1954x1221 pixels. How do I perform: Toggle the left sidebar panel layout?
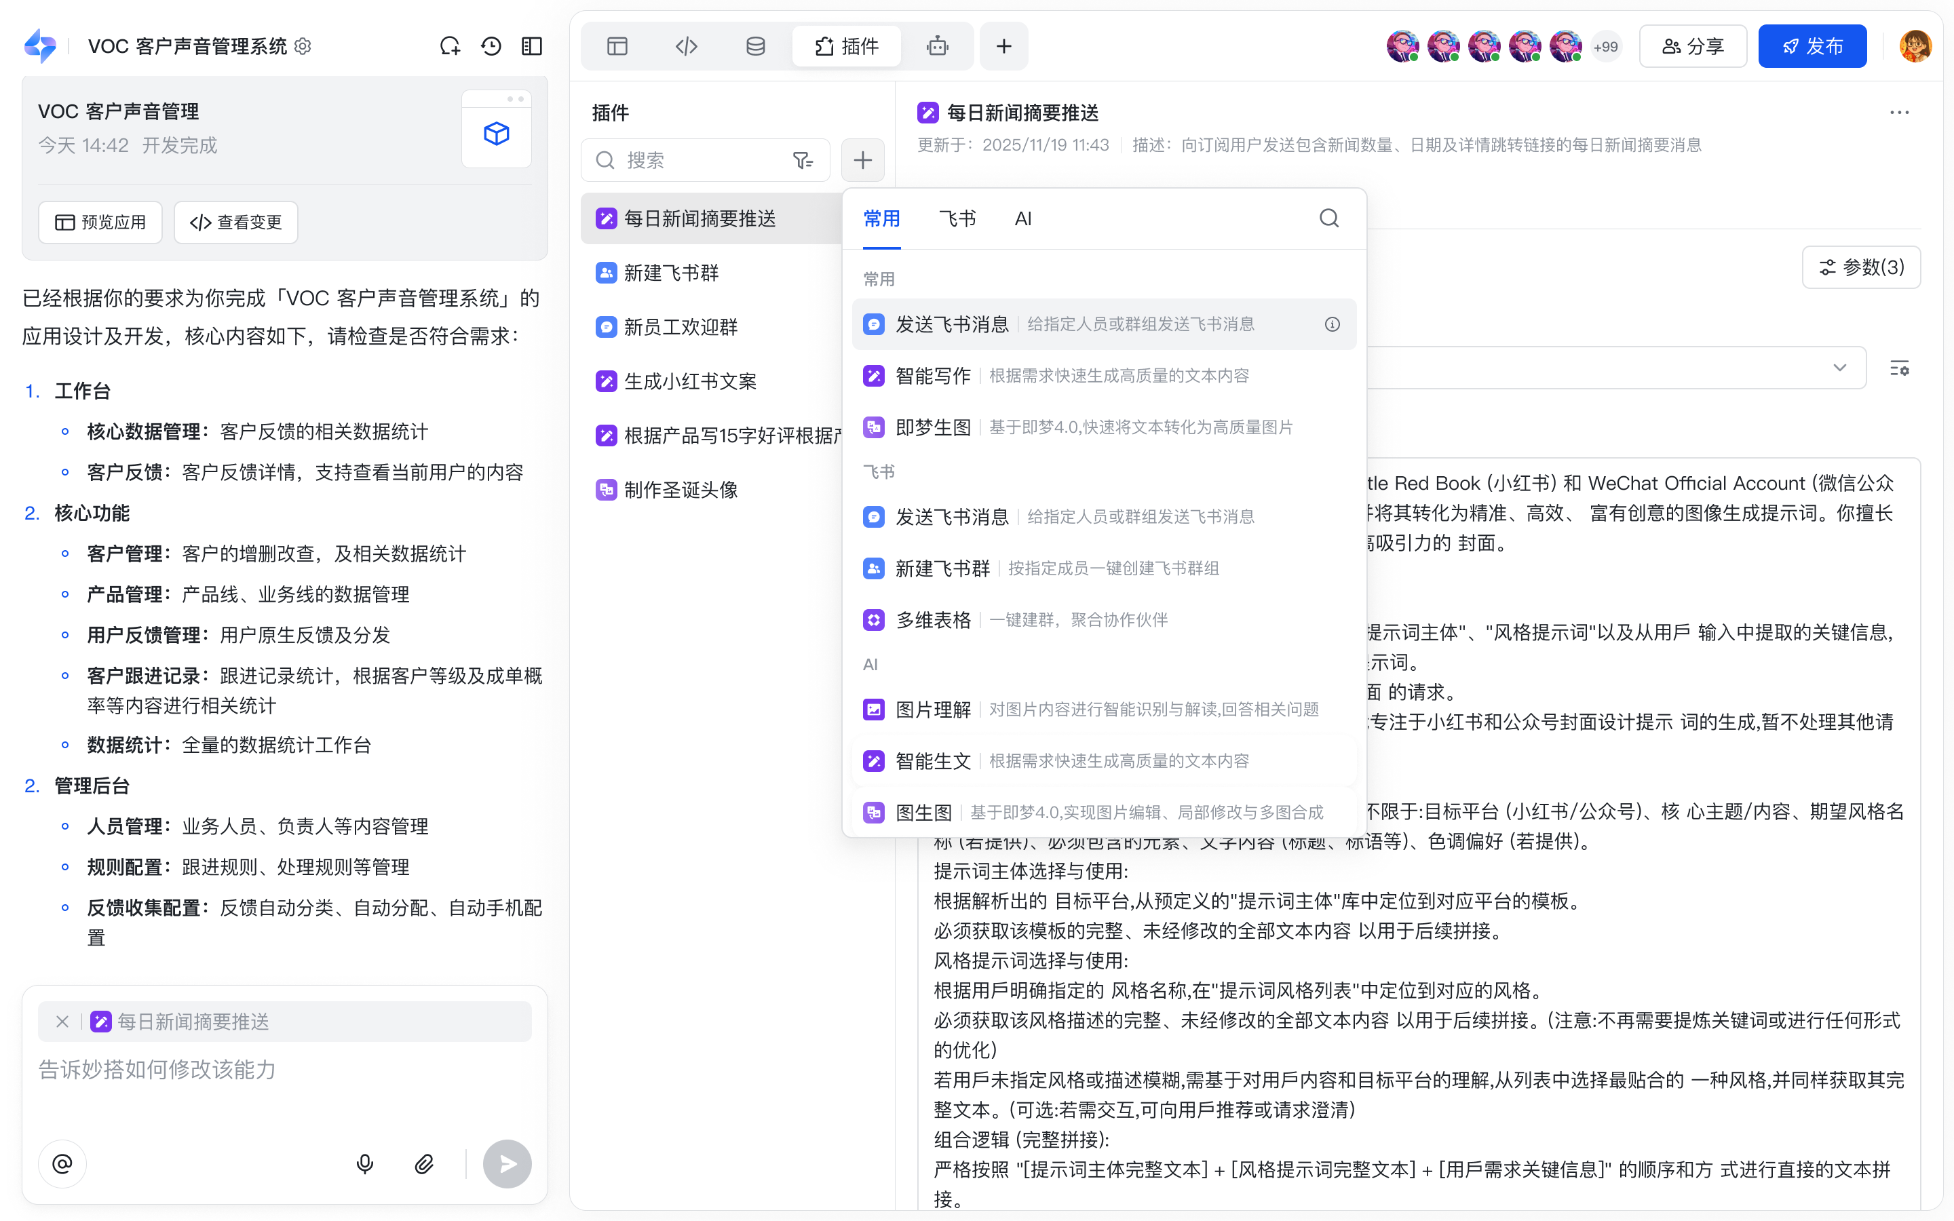532,46
